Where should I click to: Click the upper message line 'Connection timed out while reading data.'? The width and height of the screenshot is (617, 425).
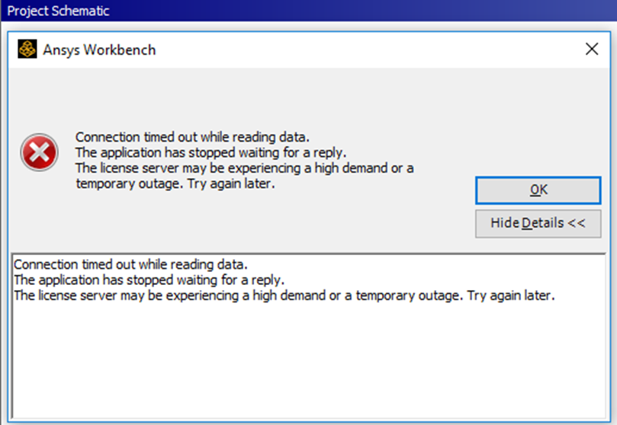192,137
